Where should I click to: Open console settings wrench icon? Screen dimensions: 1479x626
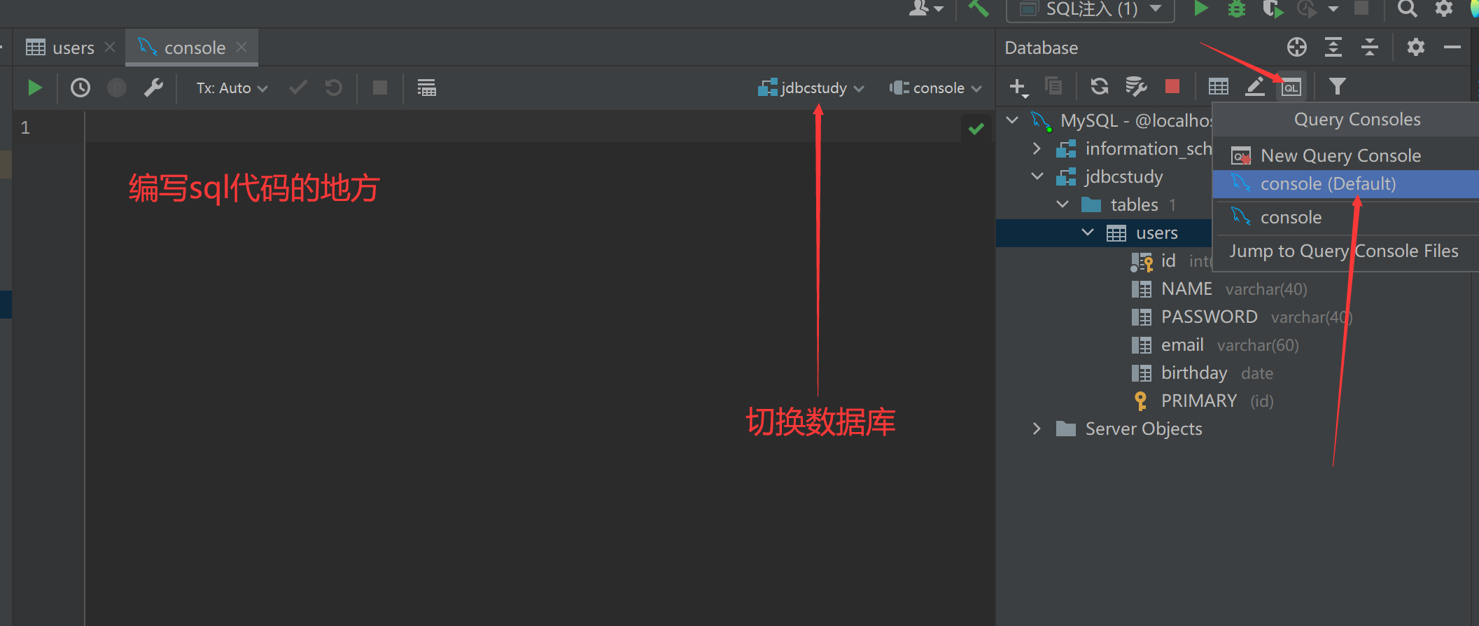tap(153, 88)
